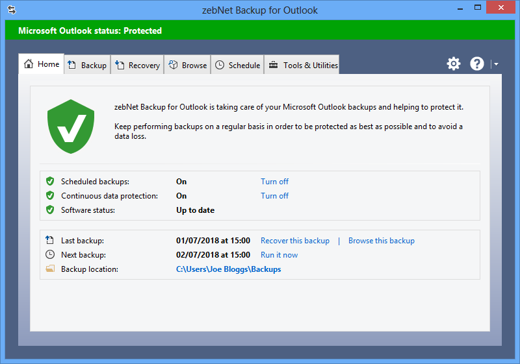This screenshot has width=520, height=364.
Task: Click the large green shield checkmark
Action: [x=71, y=127]
